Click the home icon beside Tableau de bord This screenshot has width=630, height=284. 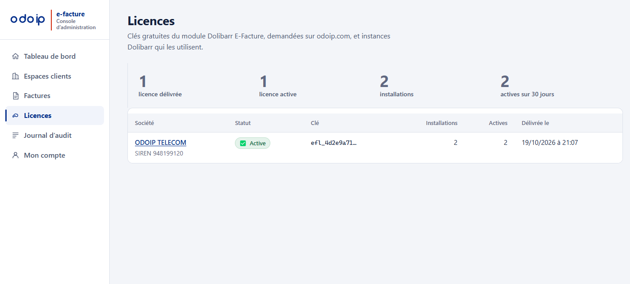pyautogui.click(x=15, y=57)
